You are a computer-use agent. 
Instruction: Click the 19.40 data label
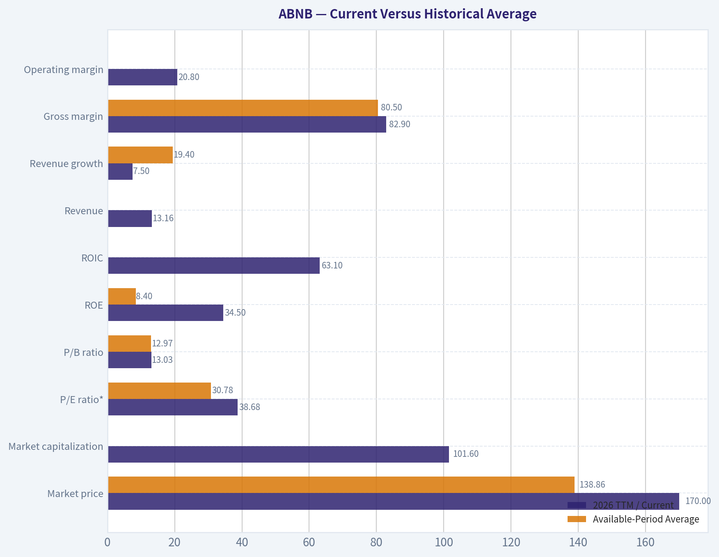tap(184, 155)
